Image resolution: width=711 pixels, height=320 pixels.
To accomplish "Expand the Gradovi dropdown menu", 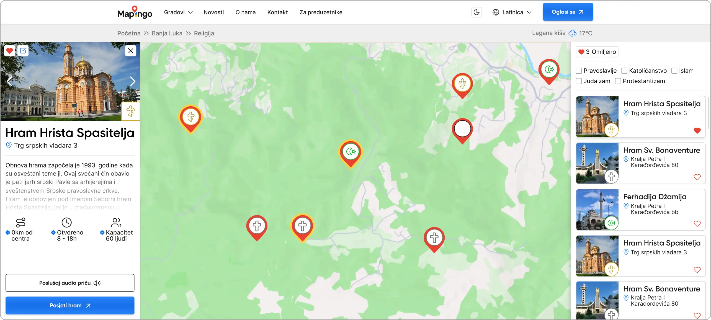I will click(178, 12).
